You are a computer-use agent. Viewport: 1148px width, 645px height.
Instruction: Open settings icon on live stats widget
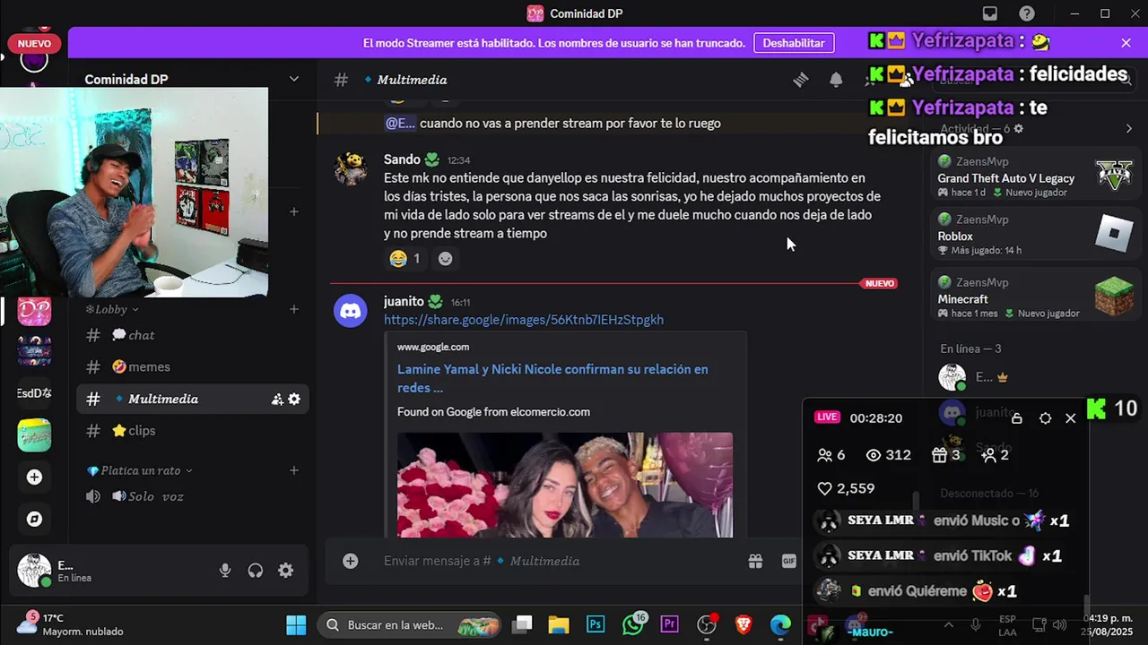click(x=1045, y=418)
